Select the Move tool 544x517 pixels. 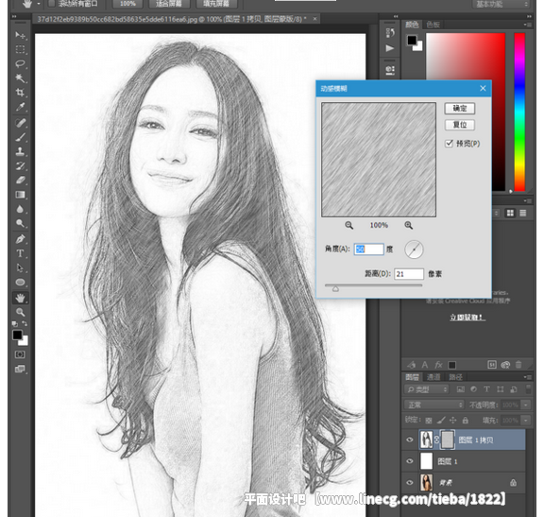20,35
